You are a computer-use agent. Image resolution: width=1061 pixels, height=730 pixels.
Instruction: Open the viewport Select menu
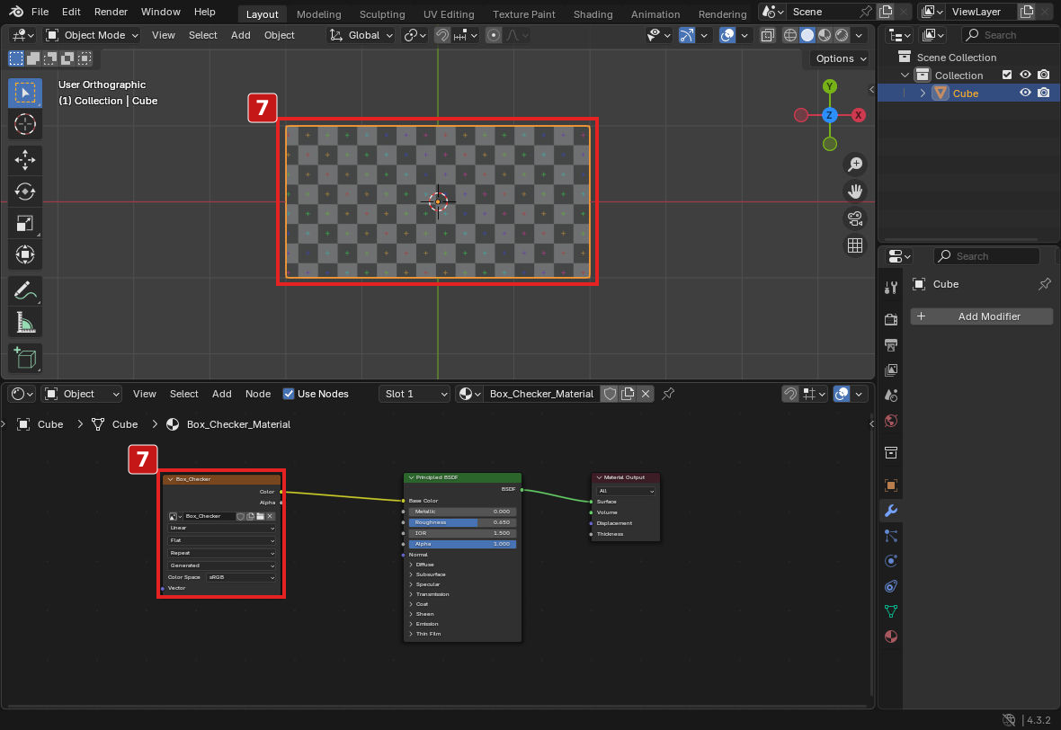(x=202, y=35)
